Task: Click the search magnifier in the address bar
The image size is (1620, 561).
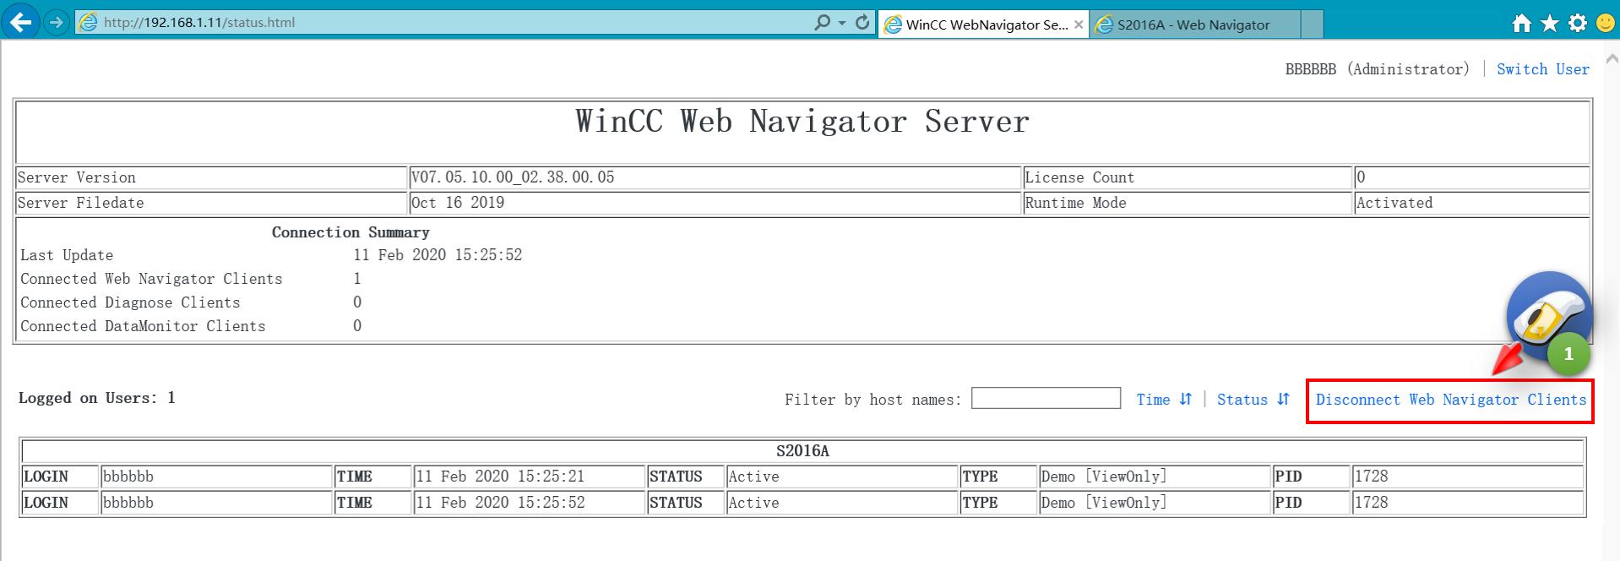Action: coord(822,22)
